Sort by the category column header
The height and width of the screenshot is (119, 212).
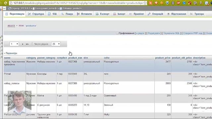coord(31,58)
